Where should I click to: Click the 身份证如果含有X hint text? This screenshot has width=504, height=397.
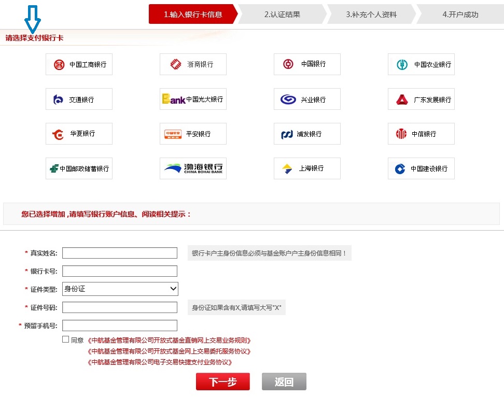click(x=236, y=308)
